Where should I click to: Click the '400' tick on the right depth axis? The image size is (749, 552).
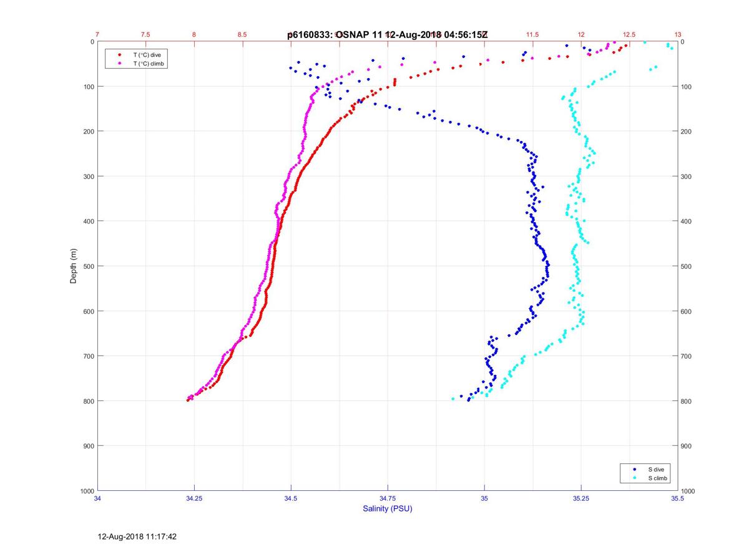(687, 221)
